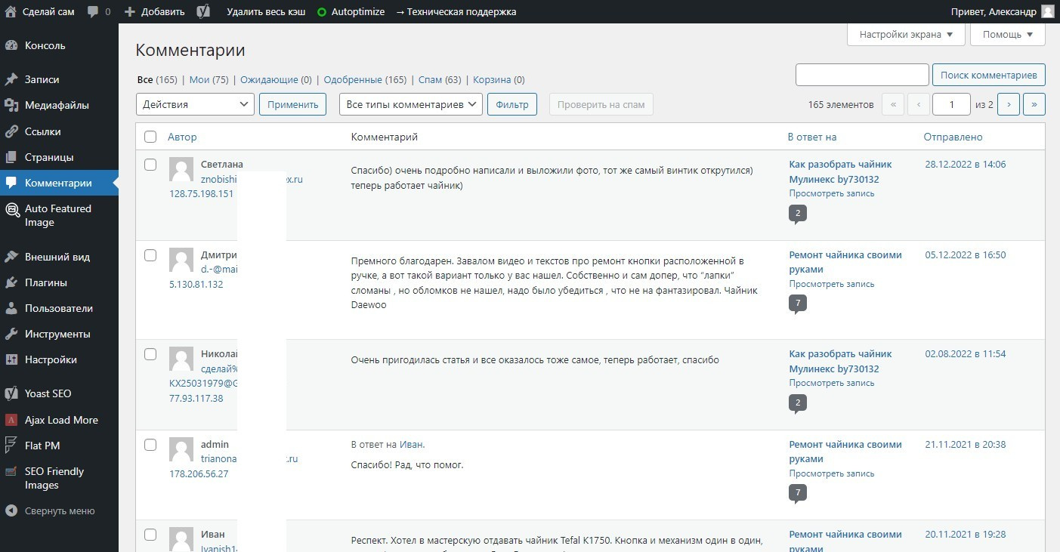Click the Фильтр button

[x=511, y=104]
